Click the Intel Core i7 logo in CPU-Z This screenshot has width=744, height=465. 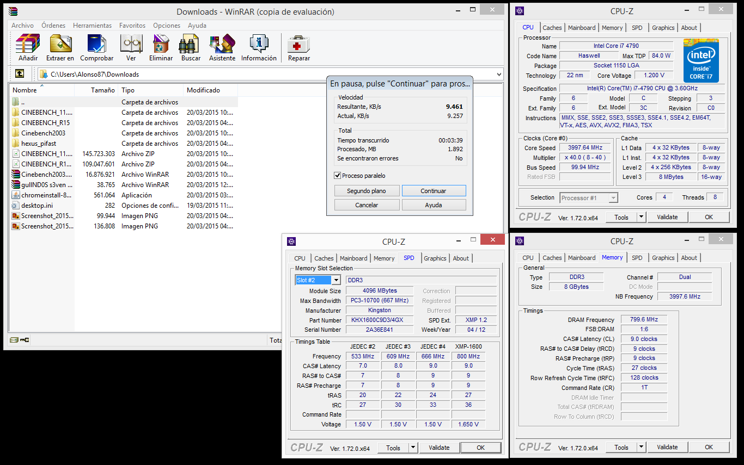[x=701, y=61]
